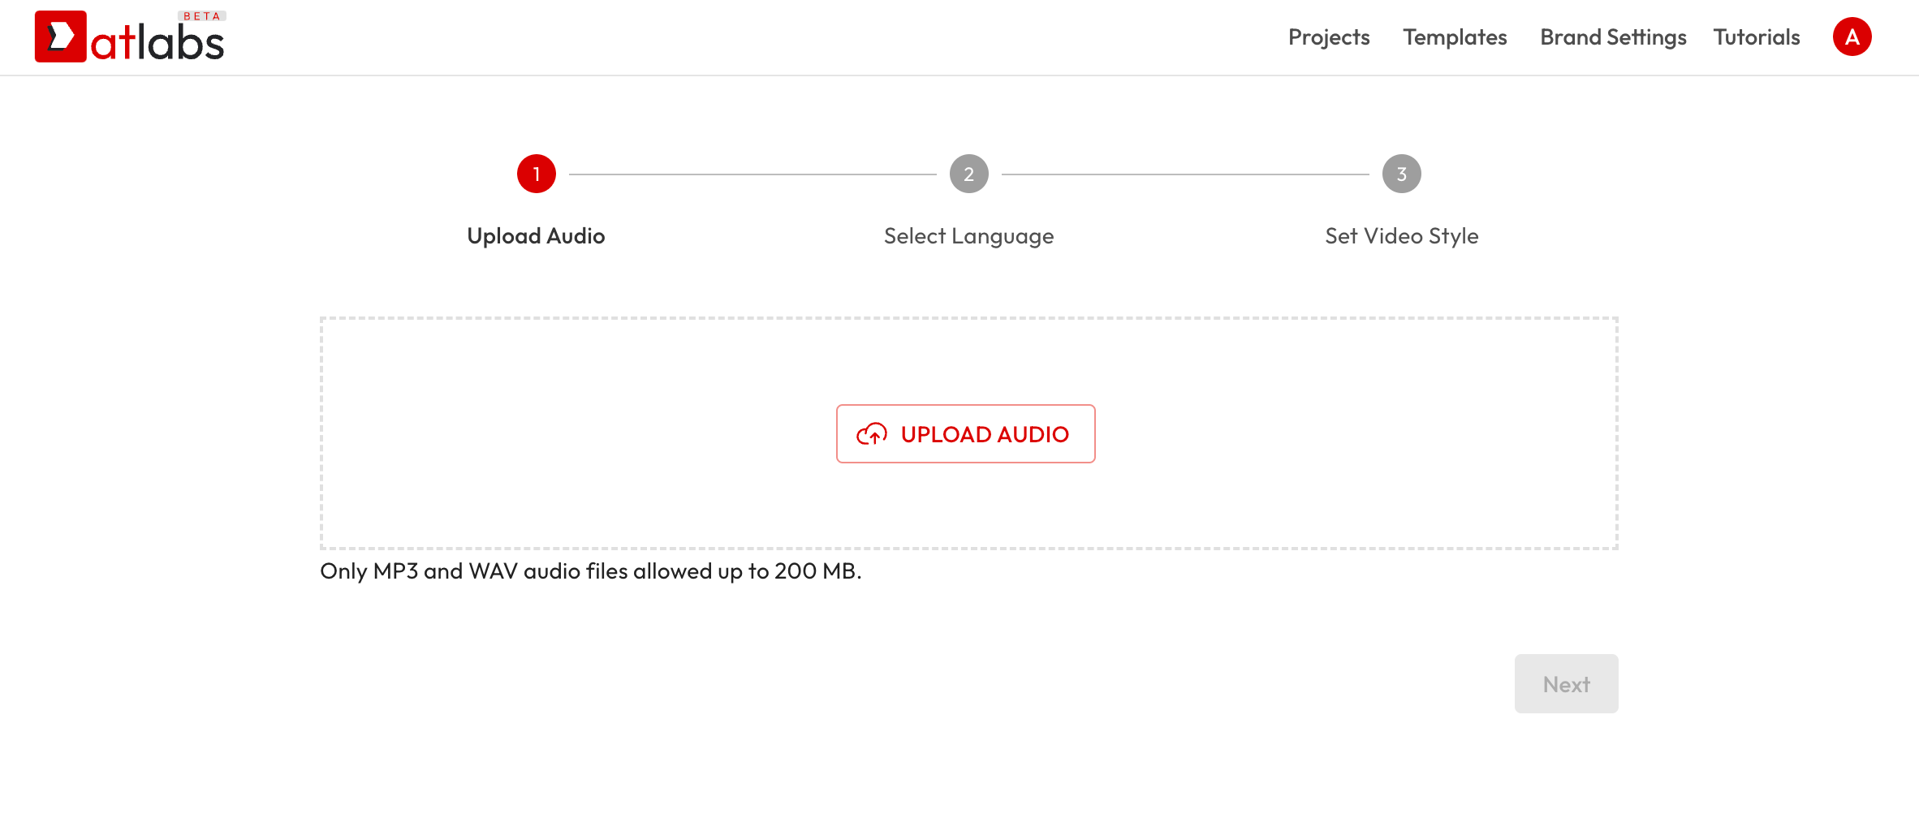
Task: Click the Next button
Action: coord(1566,684)
